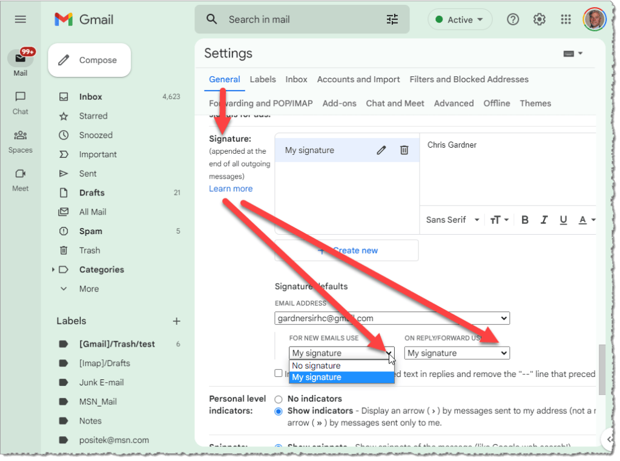The width and height of the screenshot is (620, 461).
Task: Select the Show indicators radio button
Action: tap(279, 411)
